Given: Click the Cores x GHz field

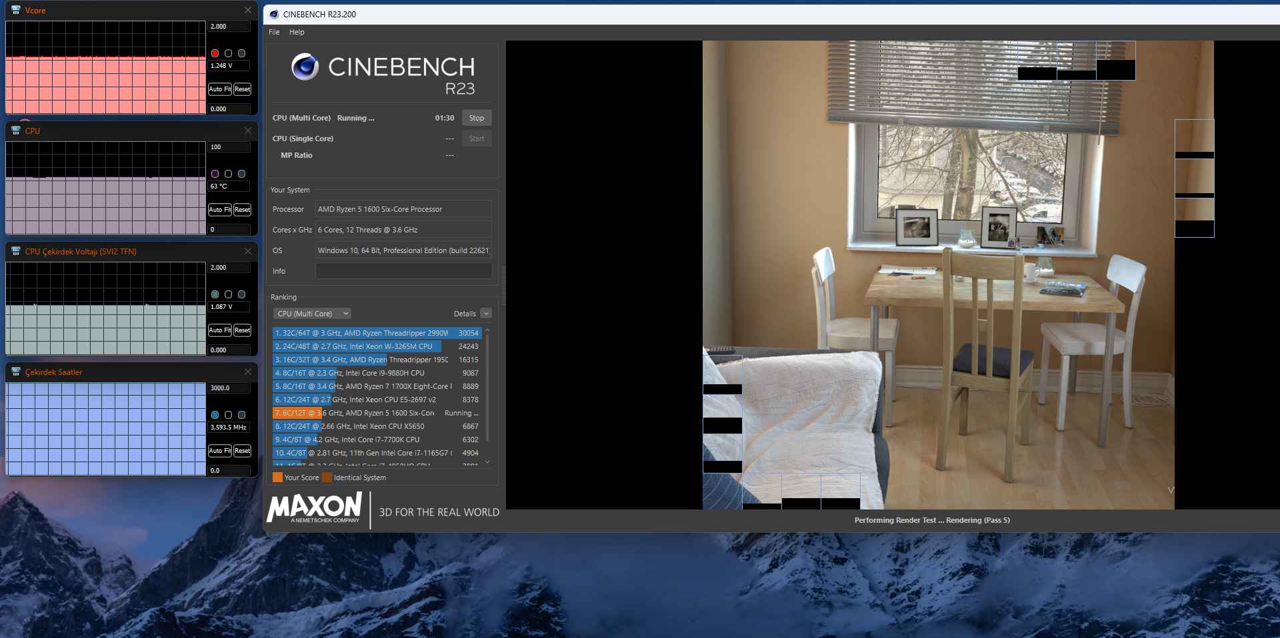Looking at the screenshot, I should pos(403,230).
